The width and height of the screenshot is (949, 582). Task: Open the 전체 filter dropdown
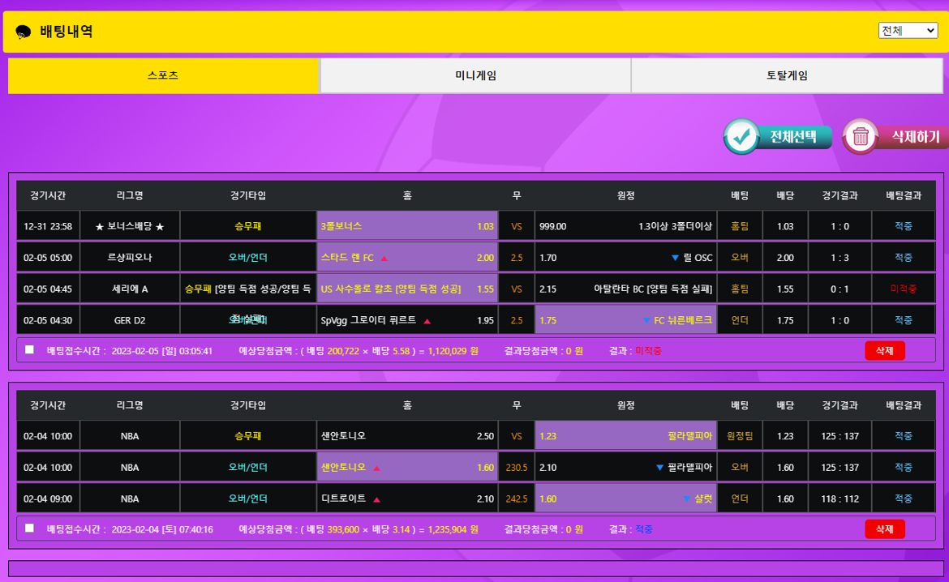pos(908,31)
